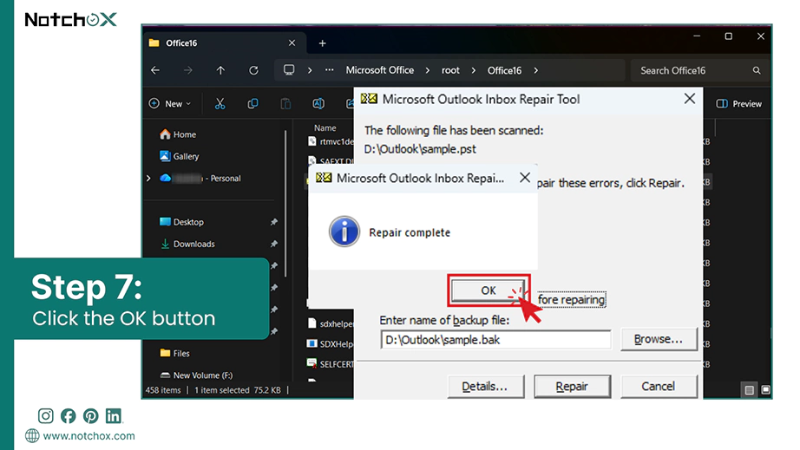Toggle the Preview pane
Image resolution: width=800 pixels, height=450 pixels.
click(738, 104)
